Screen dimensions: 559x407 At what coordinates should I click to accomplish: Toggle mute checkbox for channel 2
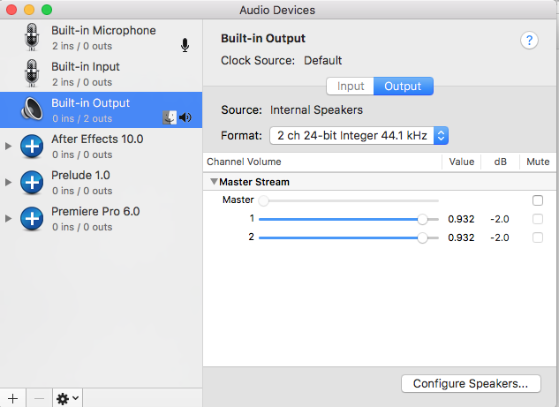point(538,237)
